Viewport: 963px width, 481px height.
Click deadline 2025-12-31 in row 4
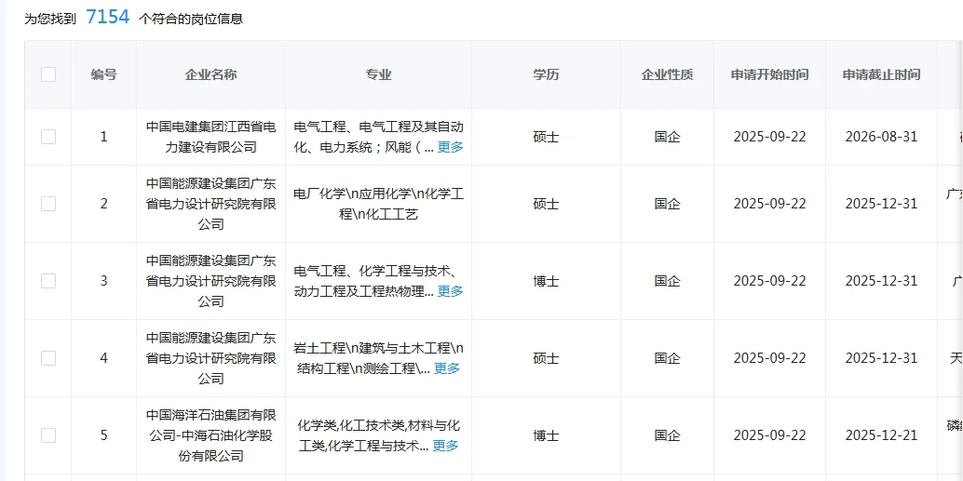coord(881,358)
